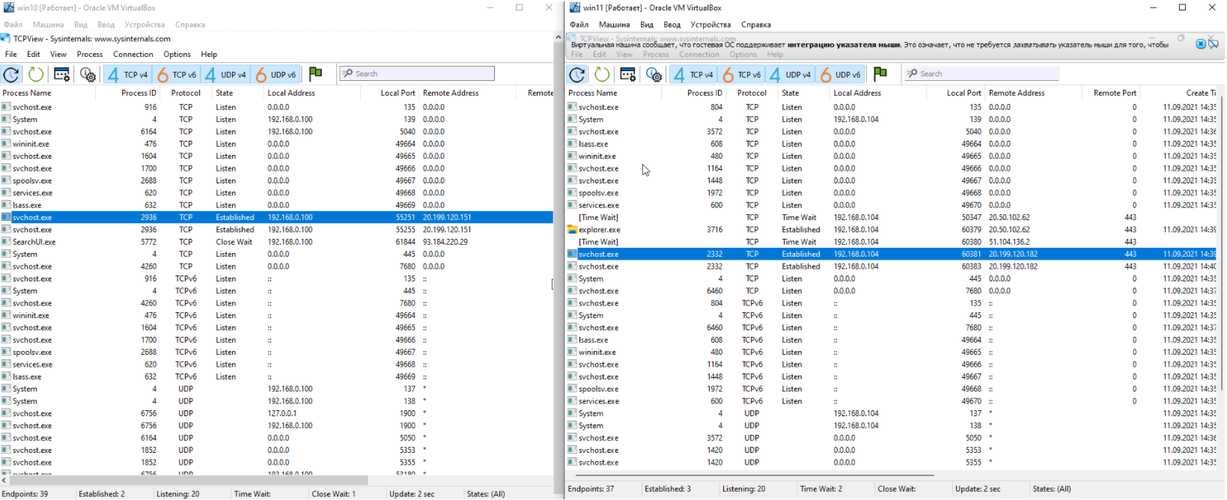Image resolution: width=1227 pixels, height=500 pixels.
Task: Click the green flag icon in win11 toolbar
Action: point(880,73)
